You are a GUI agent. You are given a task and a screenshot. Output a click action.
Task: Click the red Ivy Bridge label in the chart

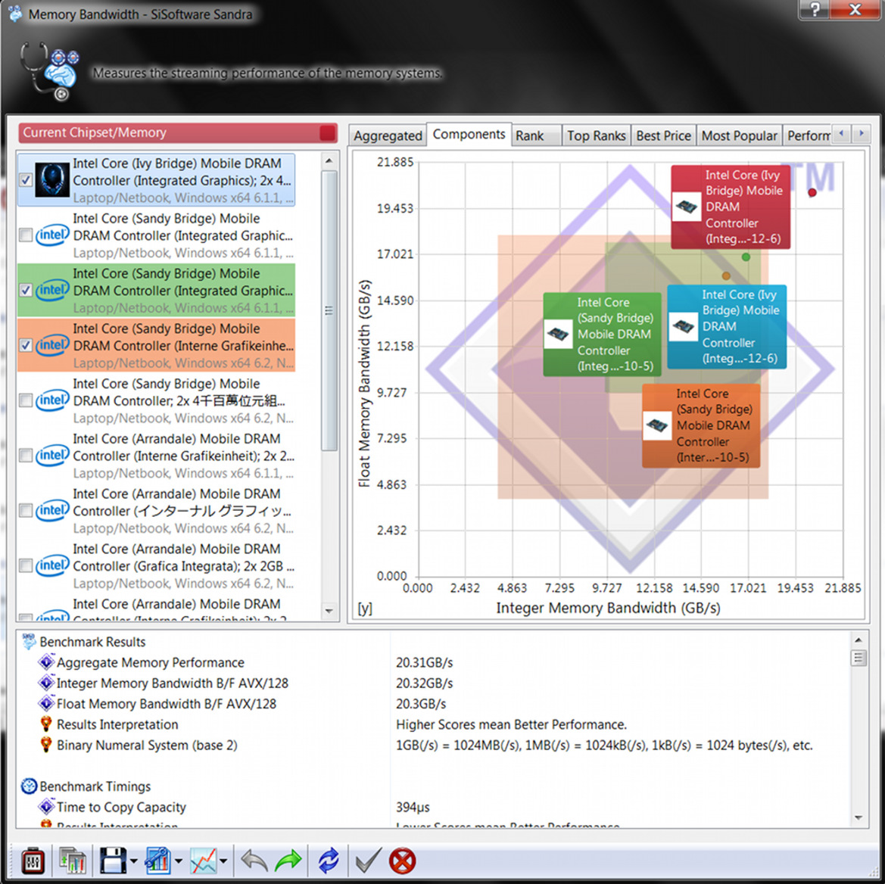coord(731,207)
